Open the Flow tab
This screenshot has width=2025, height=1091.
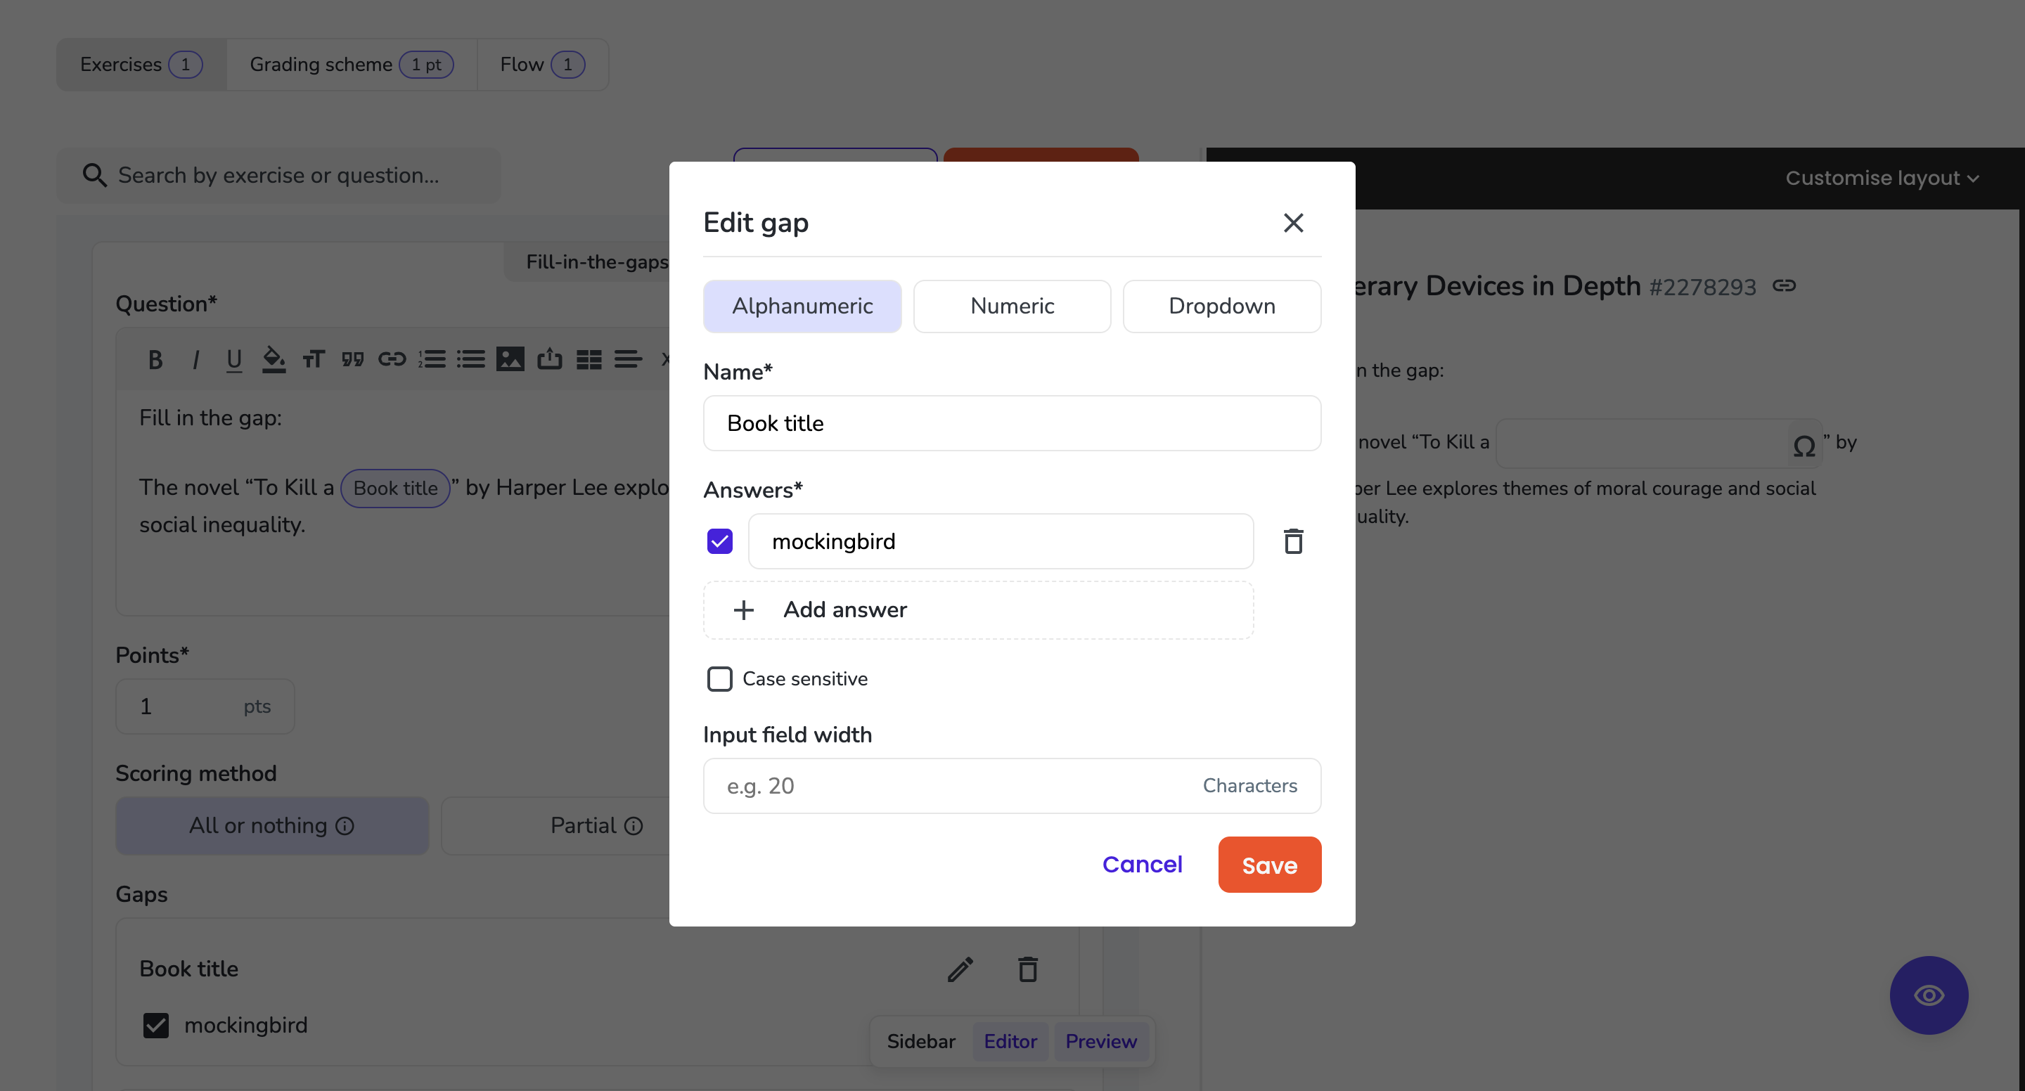(x=542, y=65)
